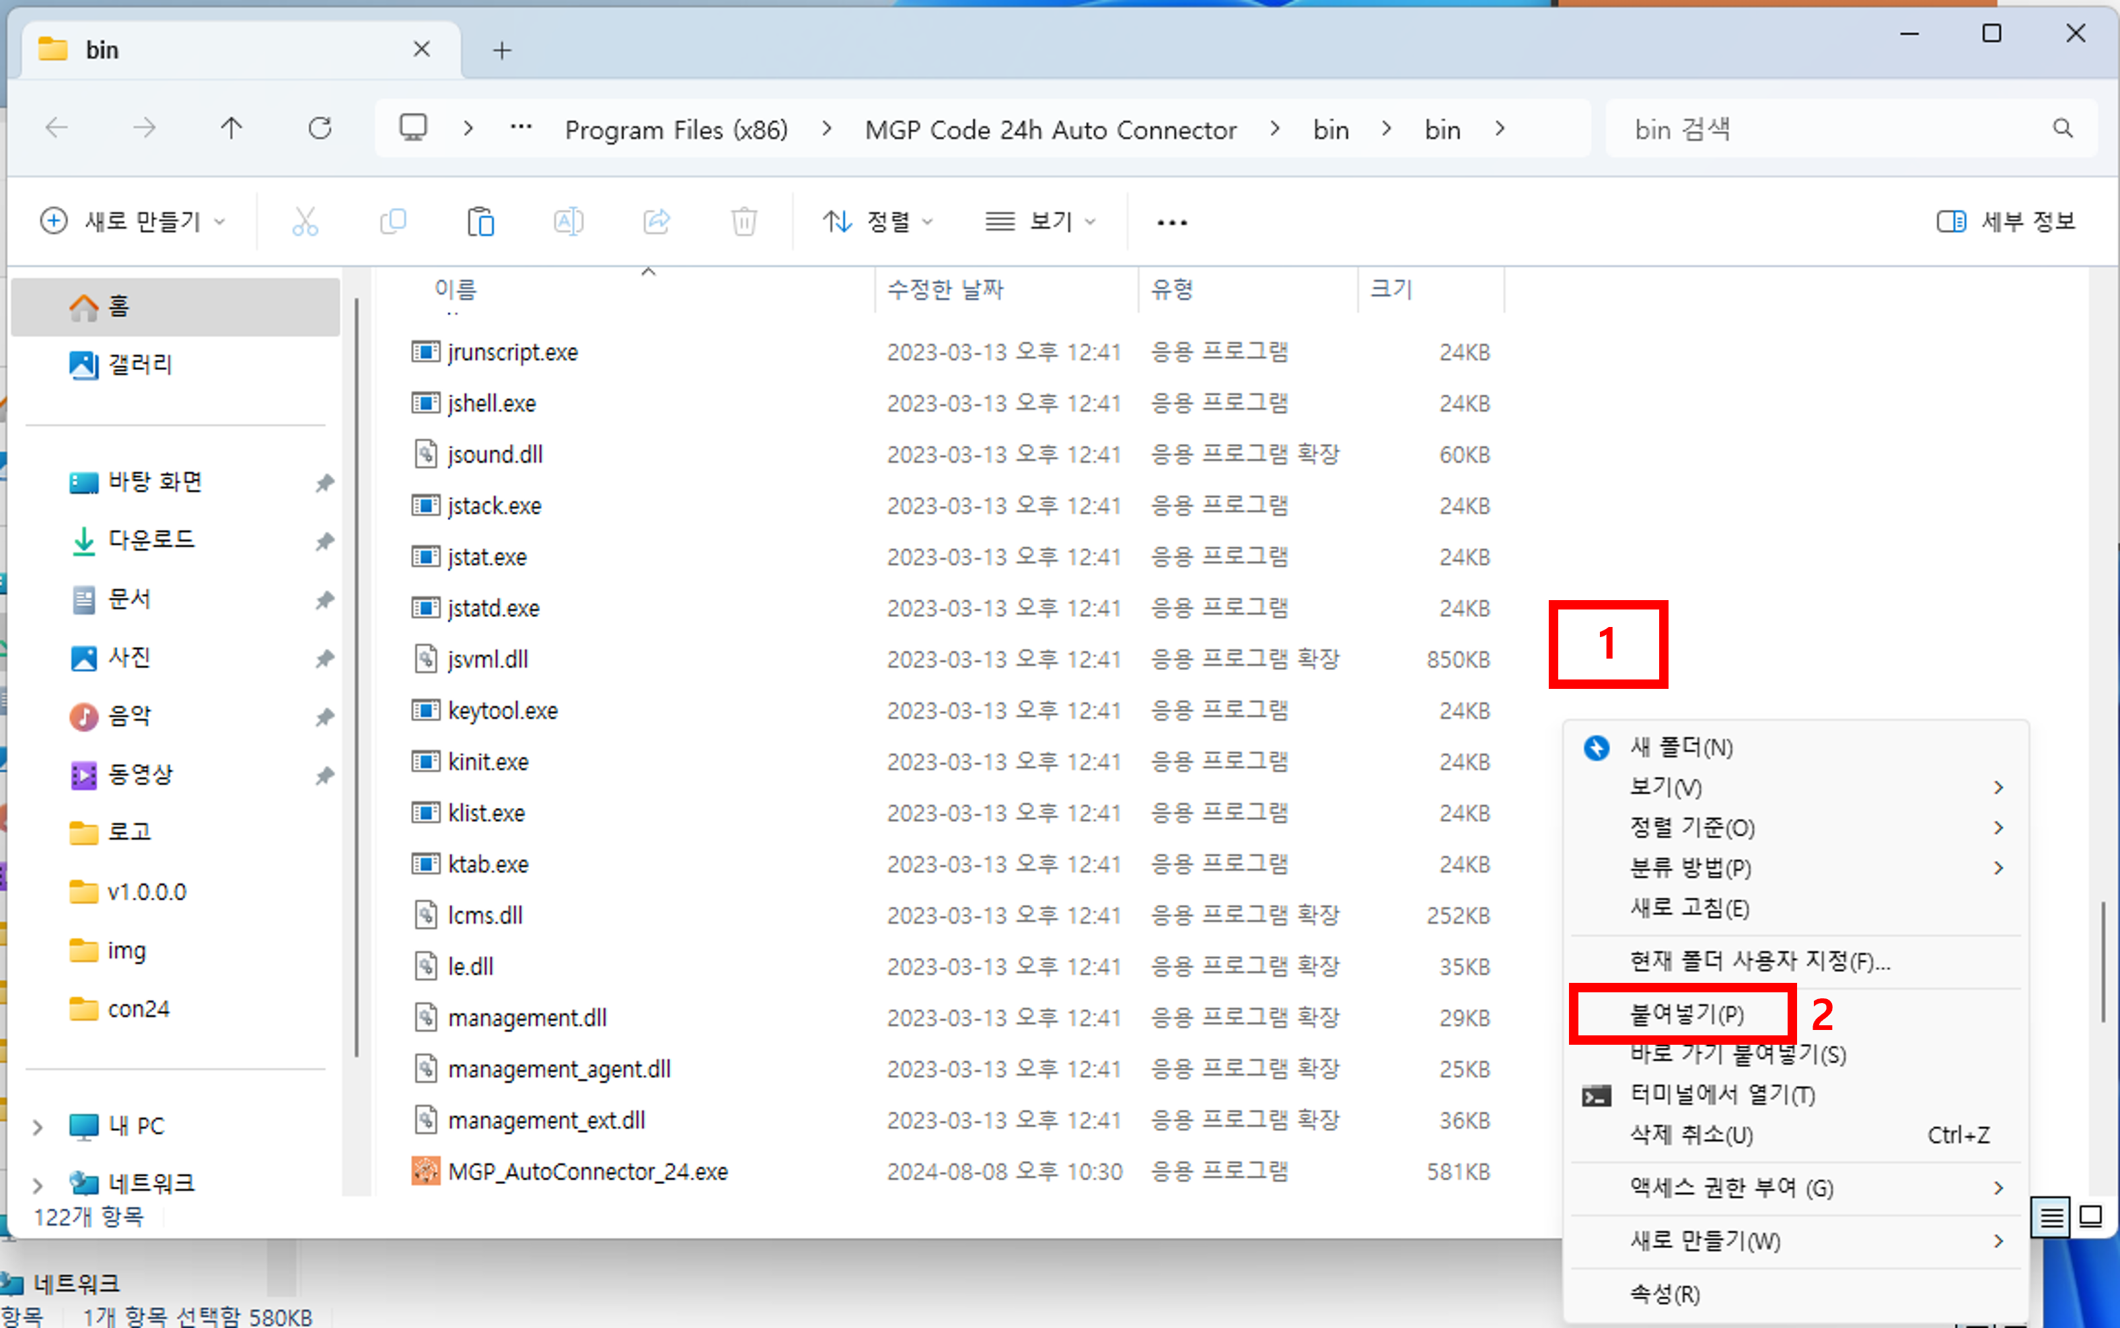2120x1328 pixels.
Task: Unpin Desktop (바탕 화면) pin icon
Action: tap(325, 482)
